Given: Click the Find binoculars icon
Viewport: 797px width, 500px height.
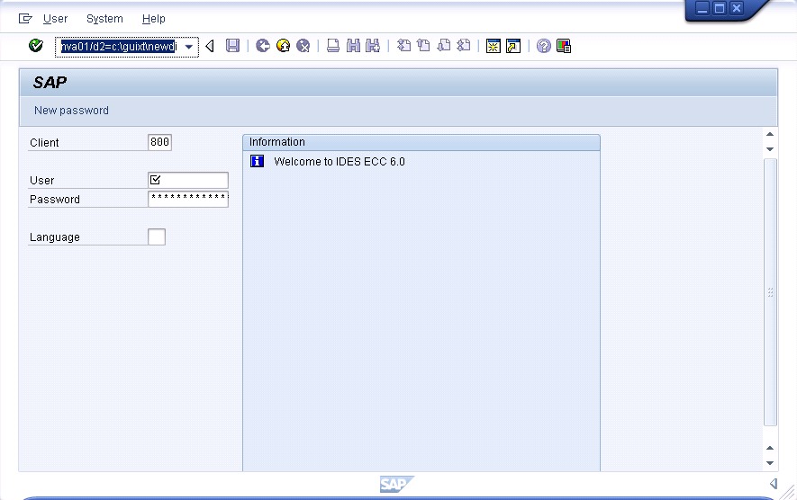Looking at the screenshot, I should point(353,46).
